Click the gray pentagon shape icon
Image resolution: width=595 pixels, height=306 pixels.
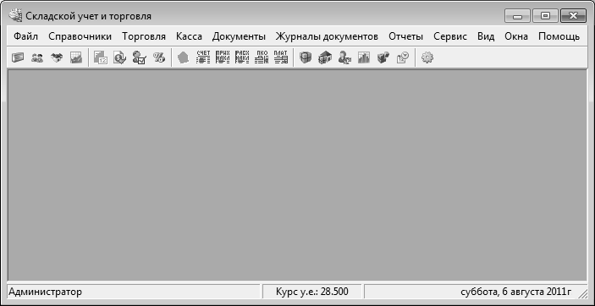tap(184, 58)
